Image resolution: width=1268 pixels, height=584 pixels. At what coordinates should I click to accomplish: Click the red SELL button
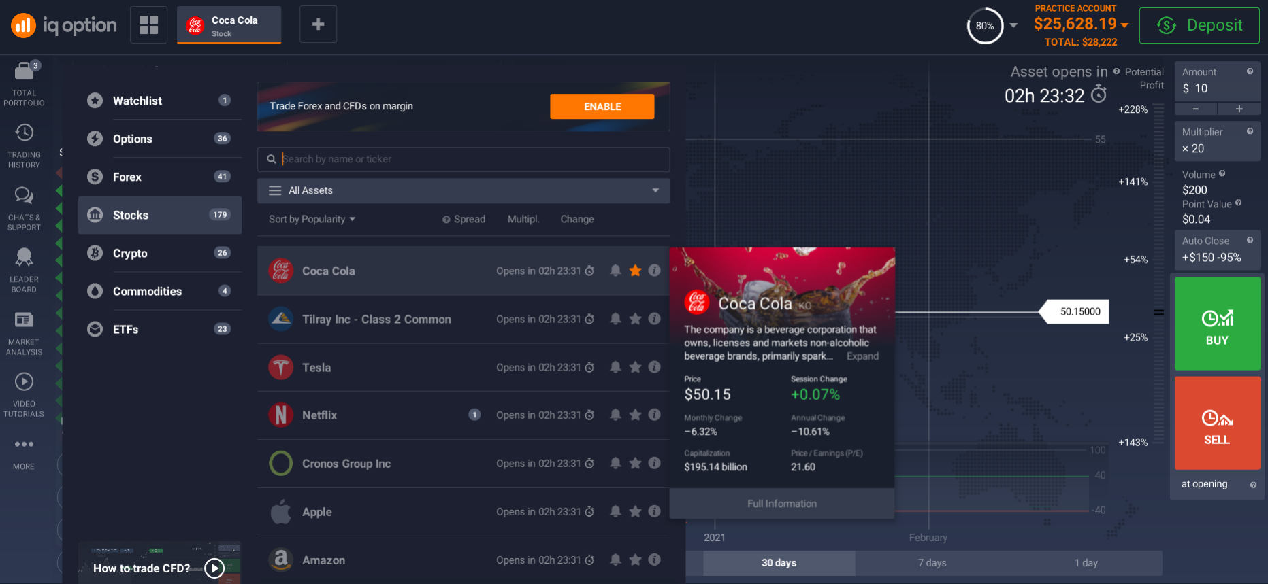tap(1217, 423)
